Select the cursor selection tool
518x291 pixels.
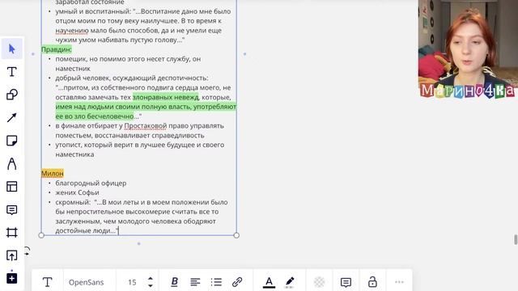12,49
